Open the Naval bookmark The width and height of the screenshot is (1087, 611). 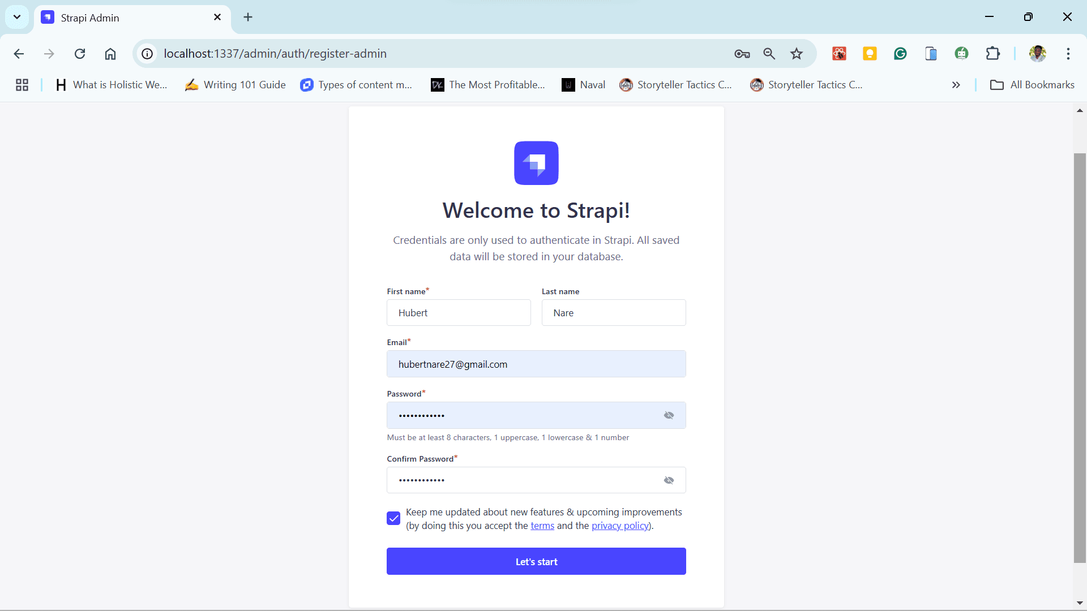(x=584, y=85)
